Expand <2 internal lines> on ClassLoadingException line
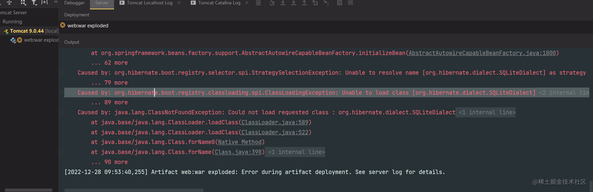 564,93
